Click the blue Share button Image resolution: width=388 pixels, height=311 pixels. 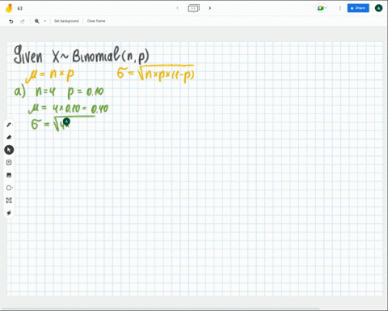(358, 8)
